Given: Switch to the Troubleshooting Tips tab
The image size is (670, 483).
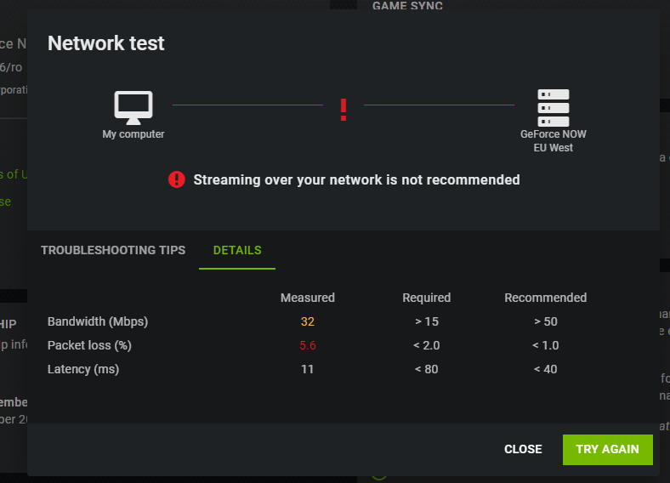Looking at the screenshot, I should (113, 250).
